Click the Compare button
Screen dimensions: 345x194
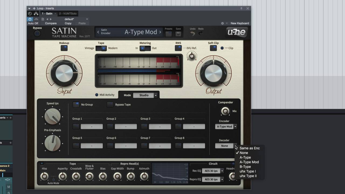pyautogui.click(x=51, y=23)
